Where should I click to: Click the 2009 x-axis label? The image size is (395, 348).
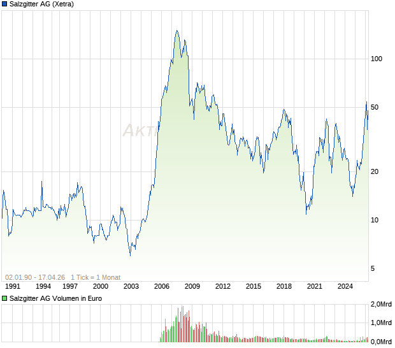192,287
